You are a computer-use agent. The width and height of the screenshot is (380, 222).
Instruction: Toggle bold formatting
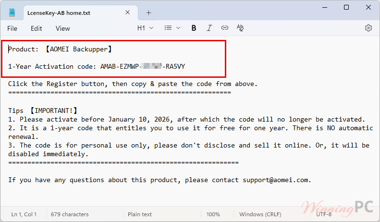click(194, 28)
